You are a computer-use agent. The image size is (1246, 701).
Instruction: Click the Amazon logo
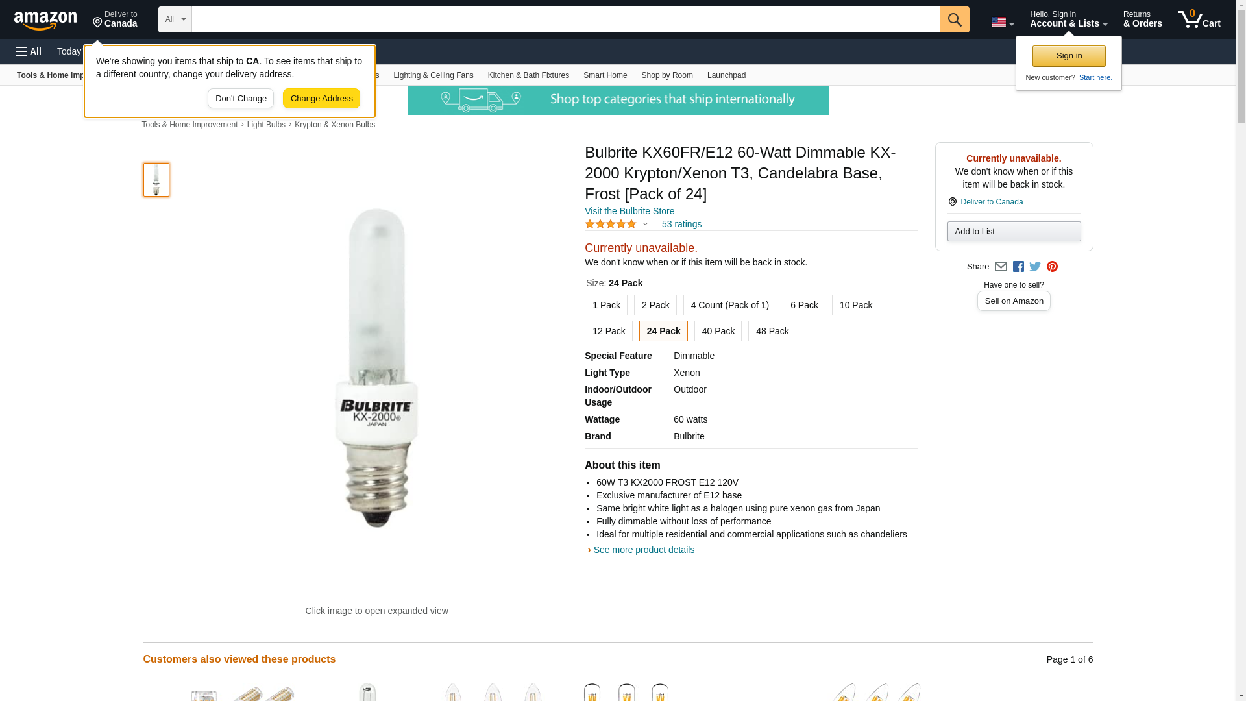[45, 21]
